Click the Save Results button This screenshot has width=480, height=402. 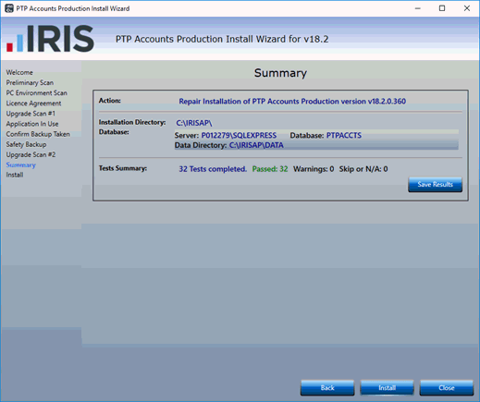coord(435,184)
